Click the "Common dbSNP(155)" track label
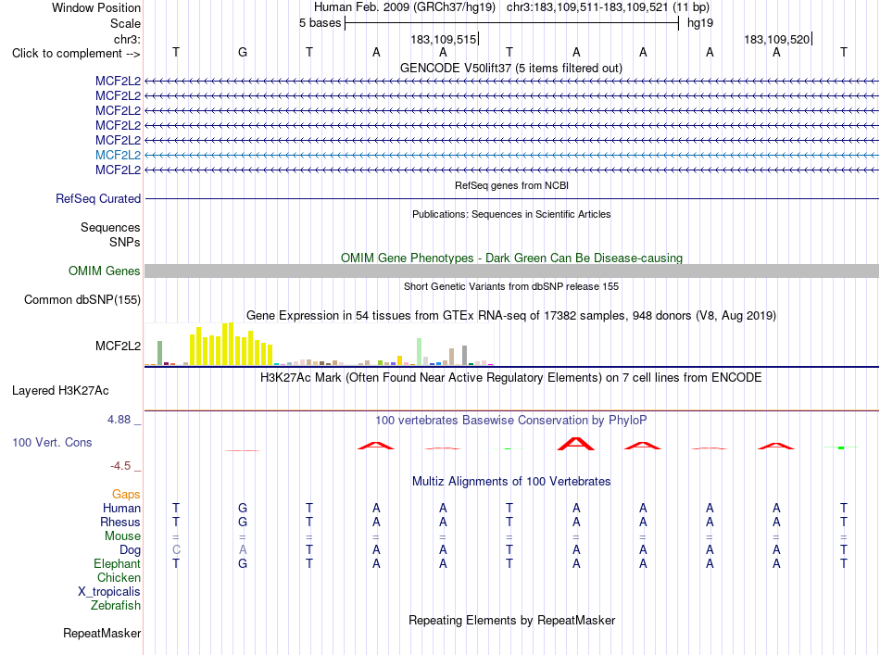This screenshot has height=655, width=880. click(x=82, y=300)
